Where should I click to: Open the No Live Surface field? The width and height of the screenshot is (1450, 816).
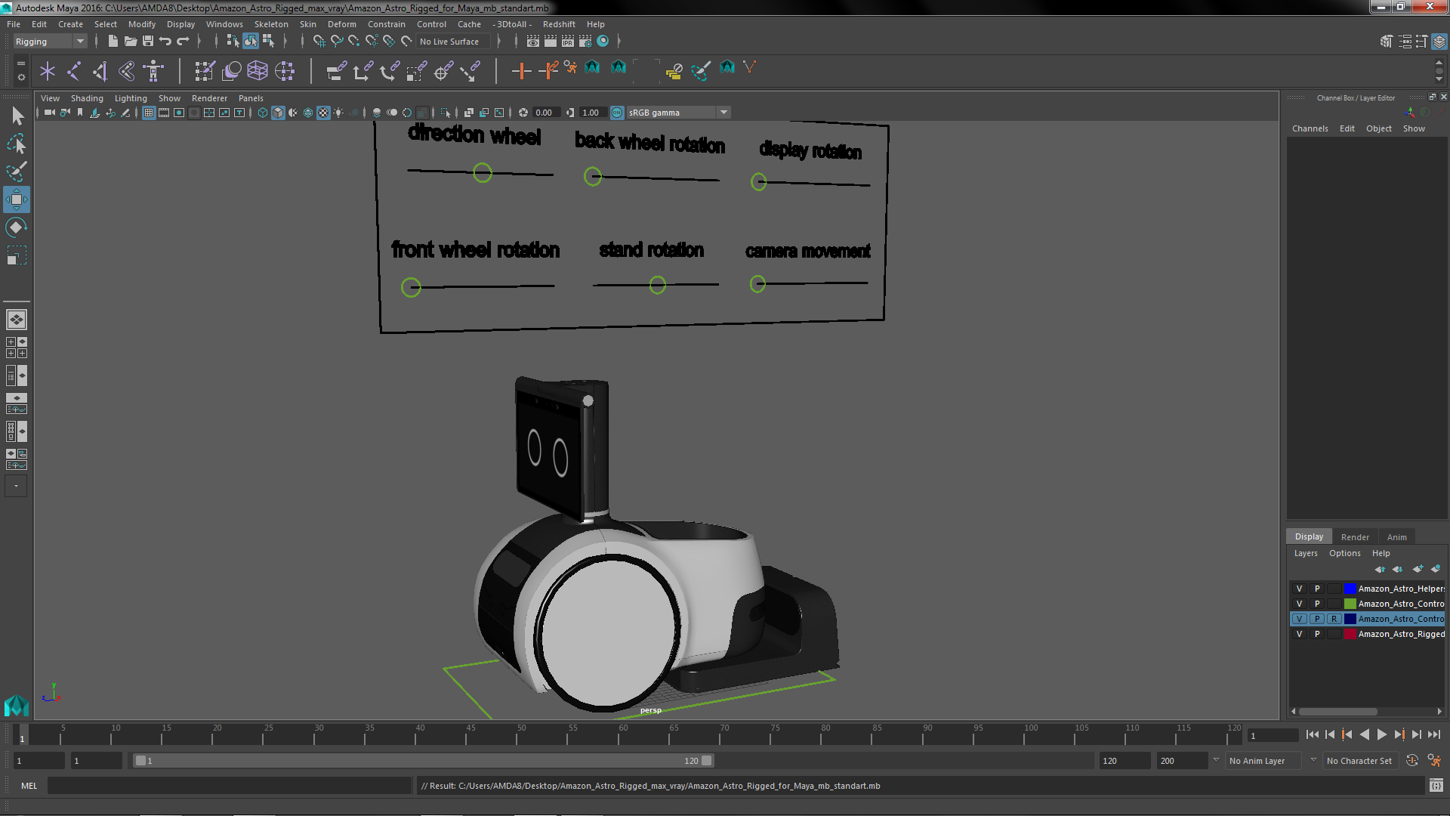coord(452,42)
